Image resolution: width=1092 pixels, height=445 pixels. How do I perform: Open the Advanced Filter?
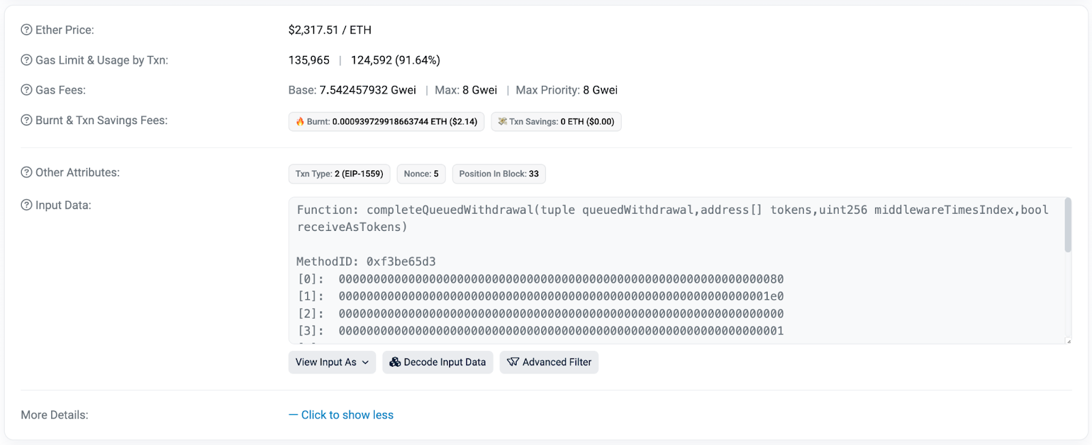(x=549, y=362)
